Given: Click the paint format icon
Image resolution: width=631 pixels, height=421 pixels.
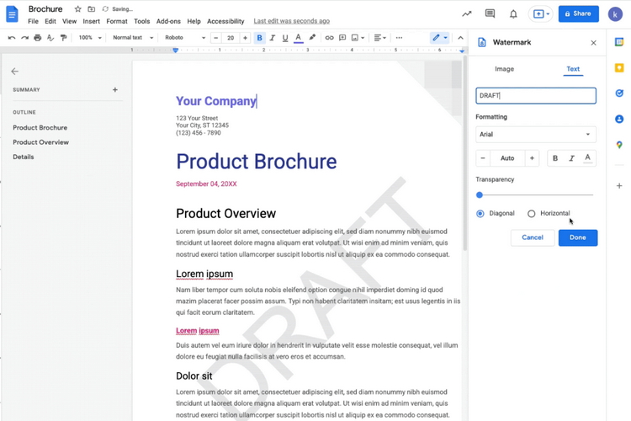Looking at the screenshot, I should 63,37.
